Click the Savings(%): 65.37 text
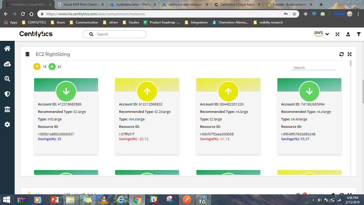Image resolution: width=364 pixels, height=205 pixels. pos(295,139)
